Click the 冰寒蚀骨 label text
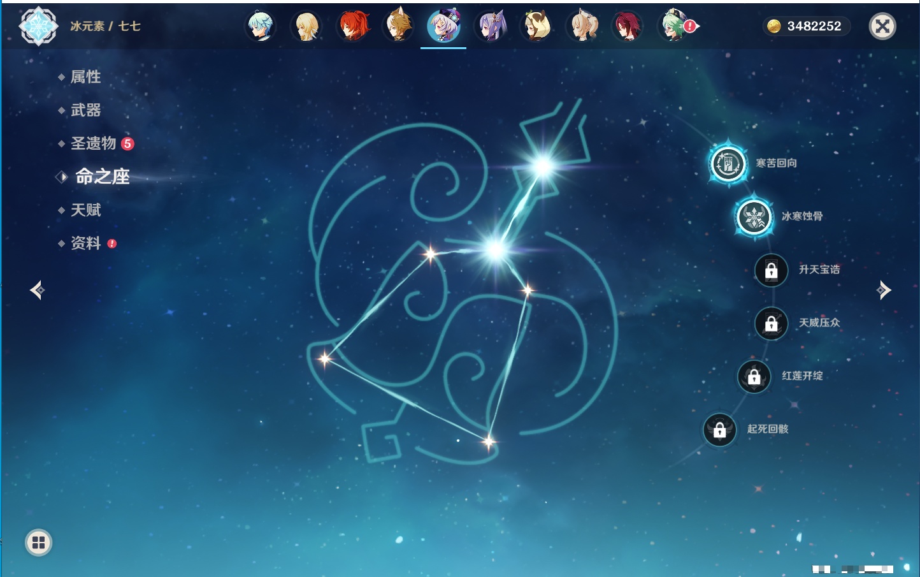This screenshot has width=920, height=577. (802, 216)
